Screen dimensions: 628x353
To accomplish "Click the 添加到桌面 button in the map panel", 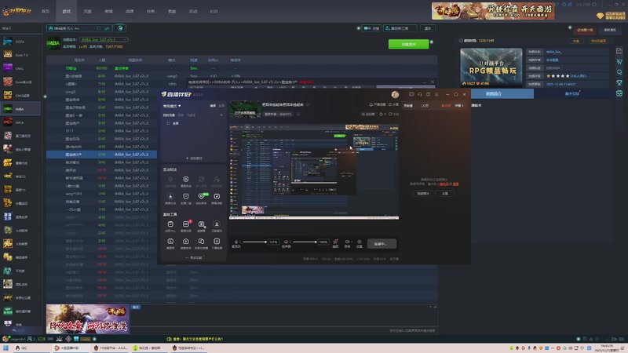I will pos(598,41).
